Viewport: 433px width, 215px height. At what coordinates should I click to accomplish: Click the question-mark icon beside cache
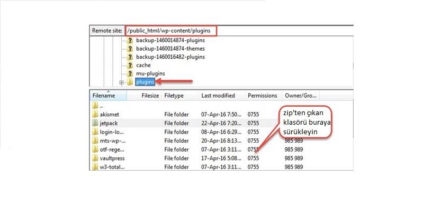pyautogui.click(x=130, y=66)
